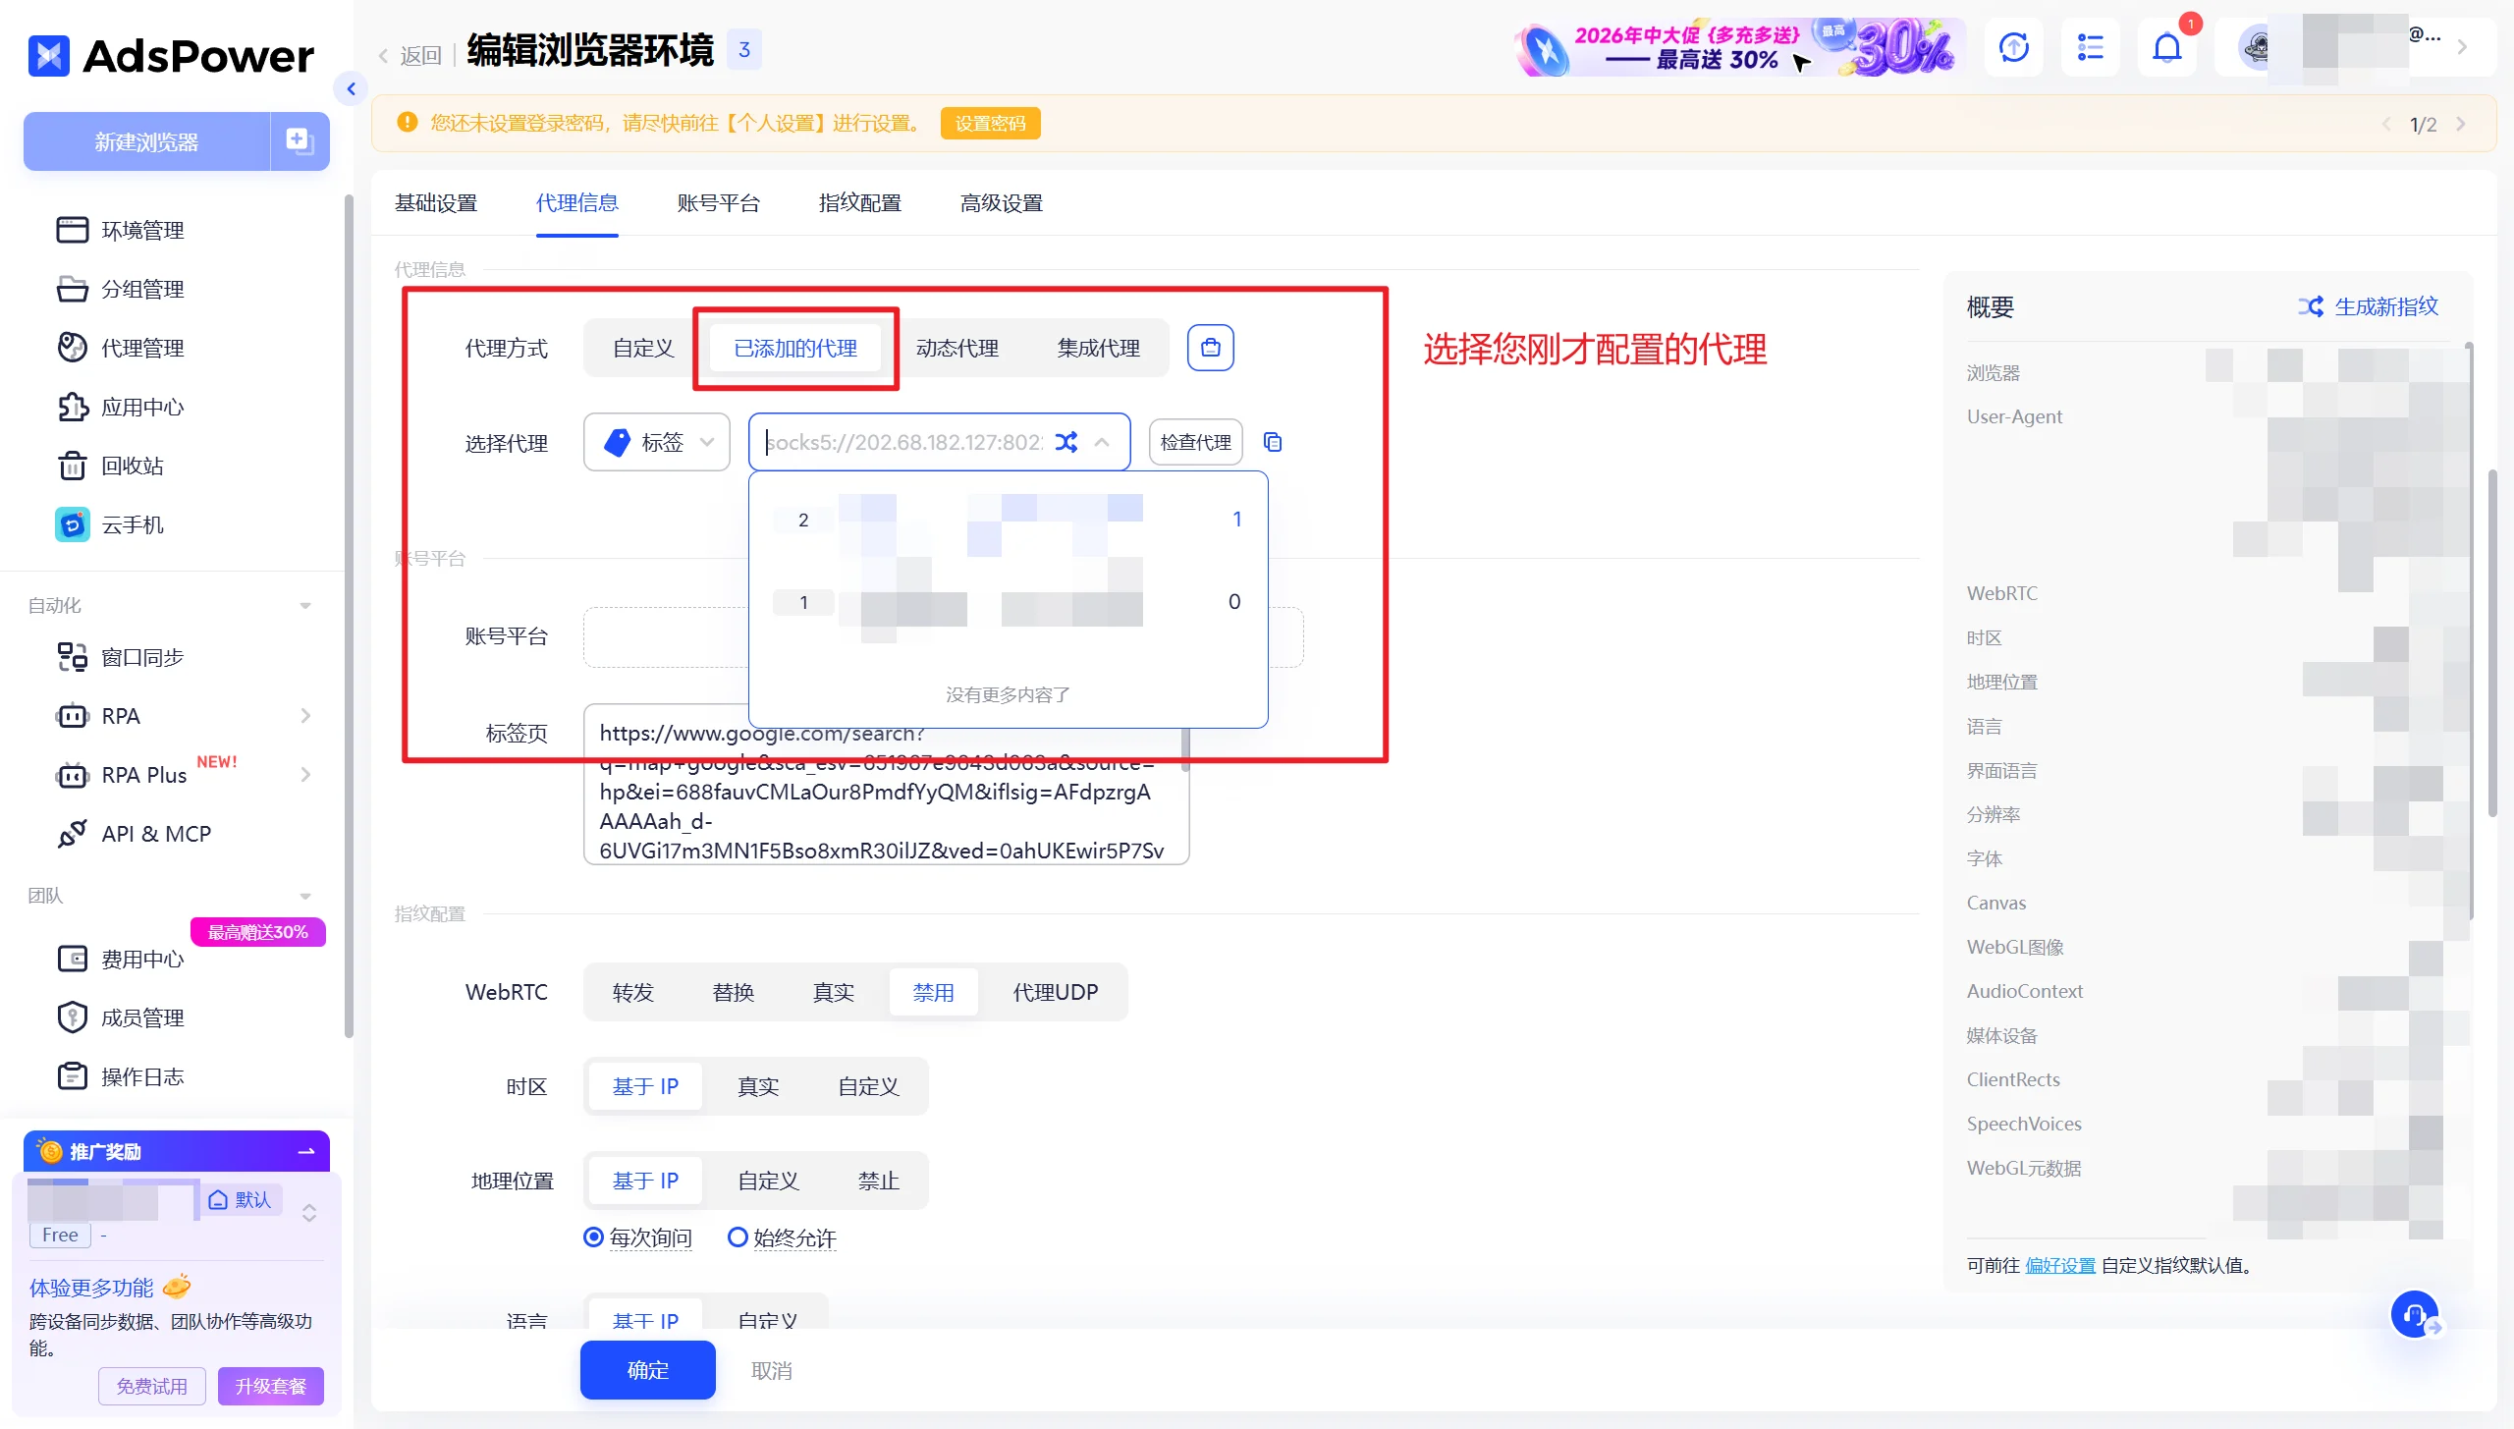Click the random shuffle proxy icon
The height and width of the screenshot is (1429, 2514).
tap(1066, 442)
